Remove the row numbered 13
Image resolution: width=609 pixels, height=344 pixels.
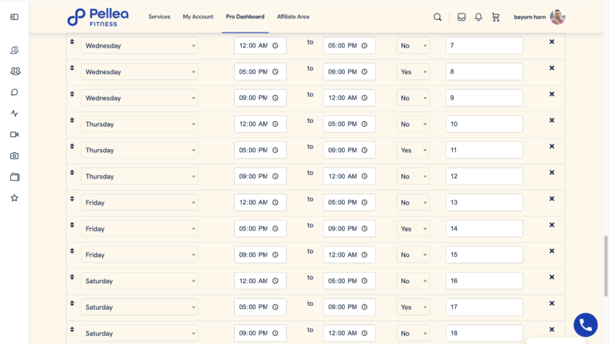pyautogui.click(x=552, y=199)
